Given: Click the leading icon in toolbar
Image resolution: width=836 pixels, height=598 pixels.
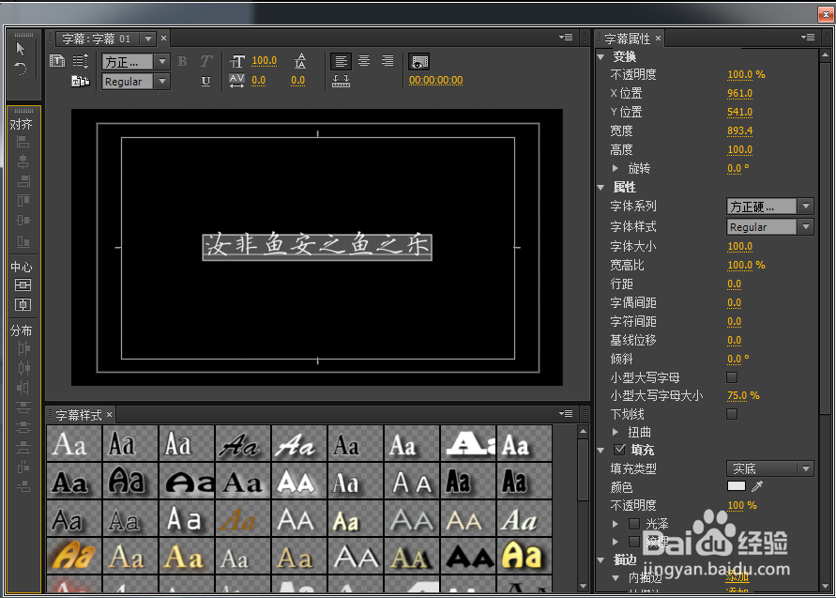Looking at the screenshot, I should coord(300,61).
